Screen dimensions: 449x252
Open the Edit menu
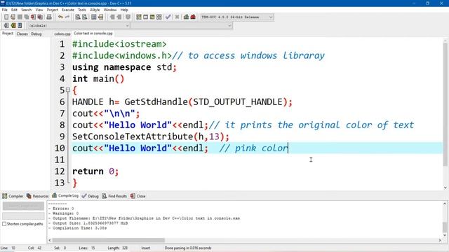click(14, 10)
